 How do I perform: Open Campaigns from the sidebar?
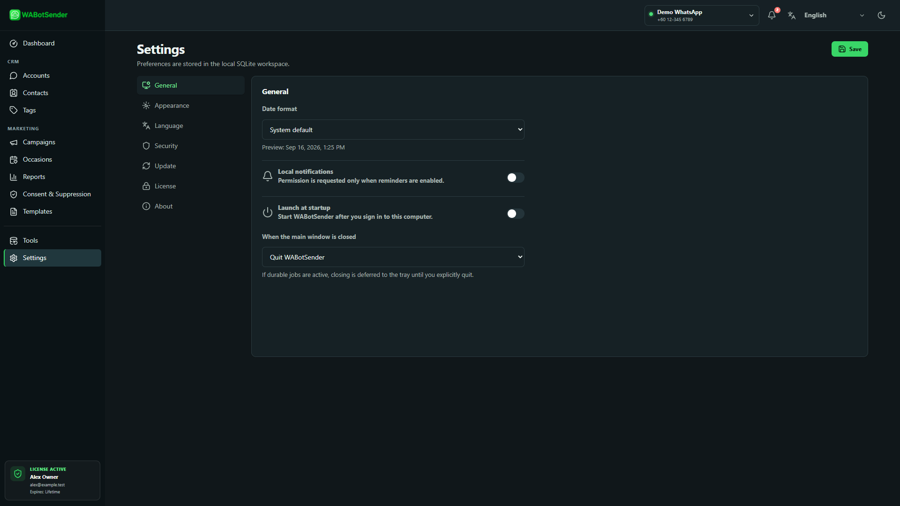52,142
